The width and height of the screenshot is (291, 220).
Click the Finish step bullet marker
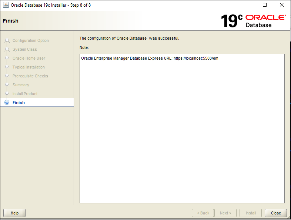7,103
